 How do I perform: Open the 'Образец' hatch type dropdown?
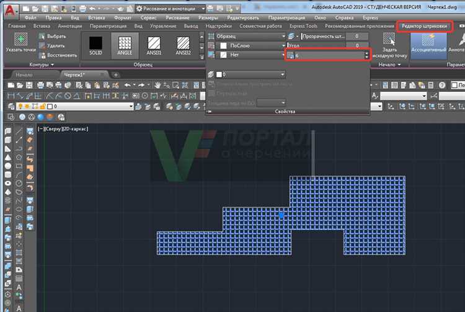(x=250, y=36)
